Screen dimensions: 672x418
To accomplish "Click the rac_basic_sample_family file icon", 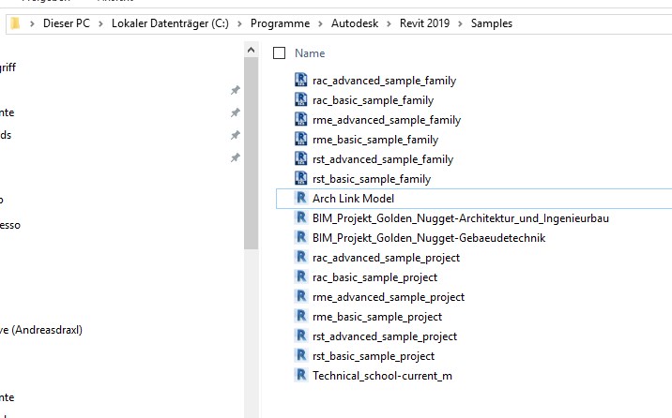I will click(301, 99).
